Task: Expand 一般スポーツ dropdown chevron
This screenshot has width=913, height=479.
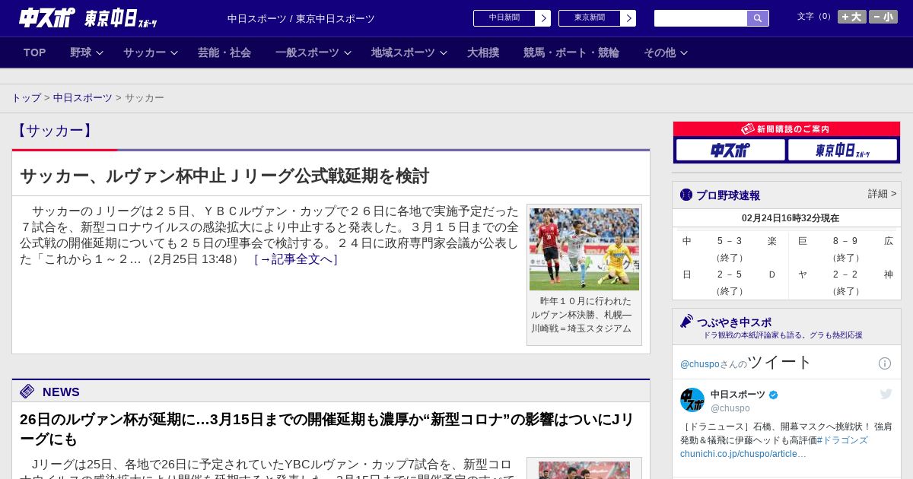Action: [x=348, y=53]
